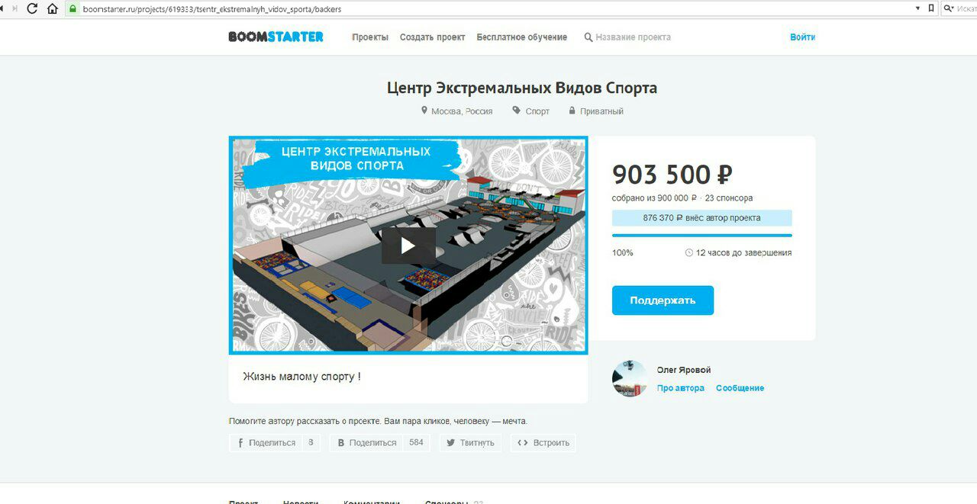Open the address bar history dropdown arrow
The image size is (977, 504).
point(917,8)
